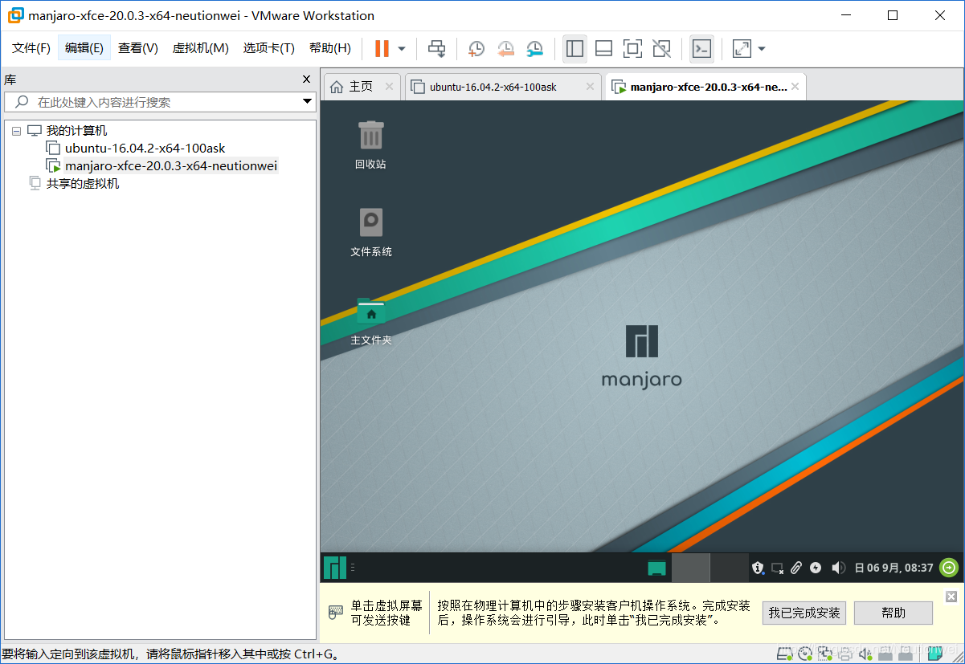Open the snapshot manager wrench-clock icon
This screenshot has height=664, width=965.
[534, 49]
